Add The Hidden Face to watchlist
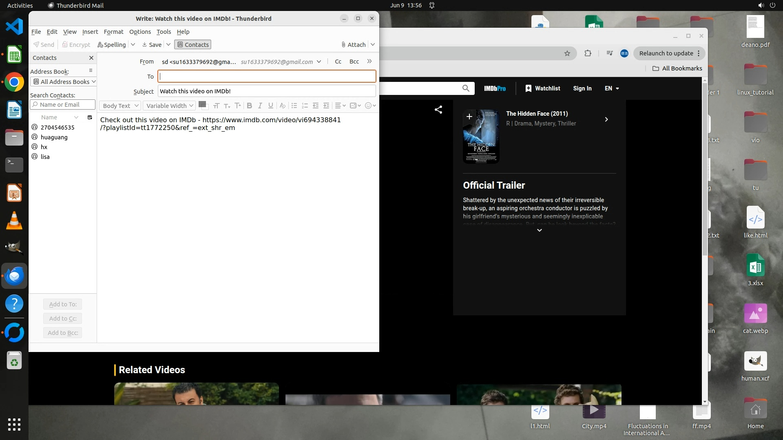The image size is (783, 440). coord(469,117)
